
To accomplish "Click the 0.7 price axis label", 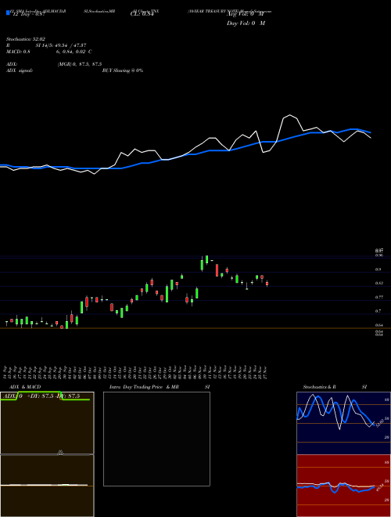I will [378, 311].
